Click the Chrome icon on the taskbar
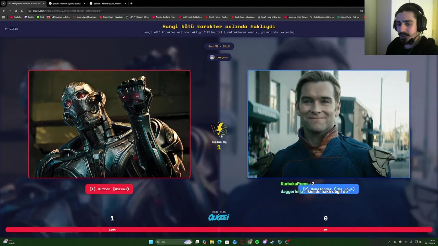 (250, 242)
